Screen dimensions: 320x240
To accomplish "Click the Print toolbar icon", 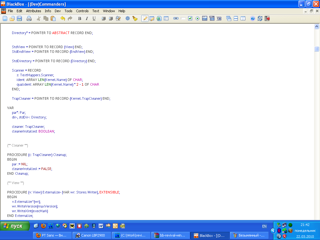I will click(29, 18).
